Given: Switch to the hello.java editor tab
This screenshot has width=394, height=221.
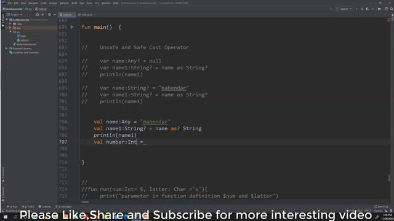Looking at the screenshot, I should coord(86,15).
